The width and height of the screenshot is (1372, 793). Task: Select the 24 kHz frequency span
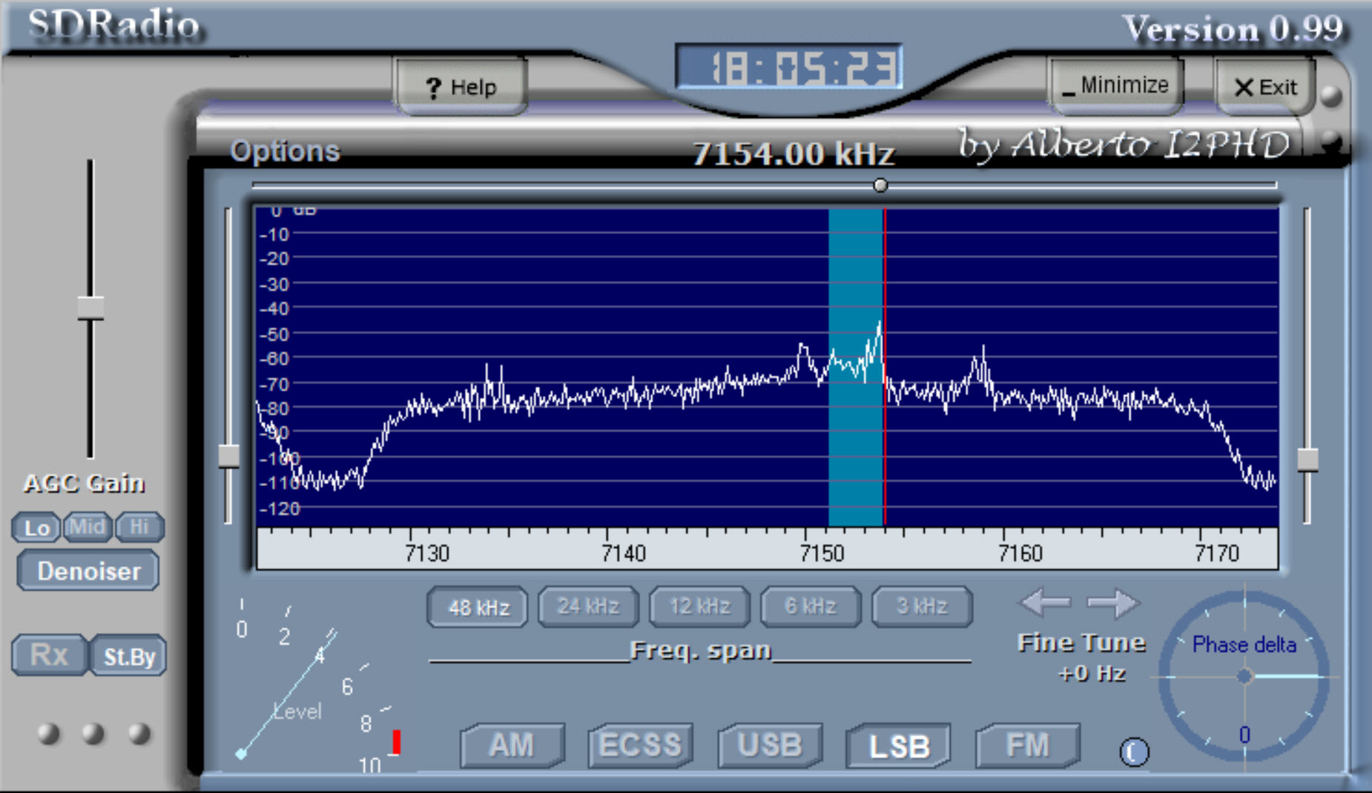point(587,606)
